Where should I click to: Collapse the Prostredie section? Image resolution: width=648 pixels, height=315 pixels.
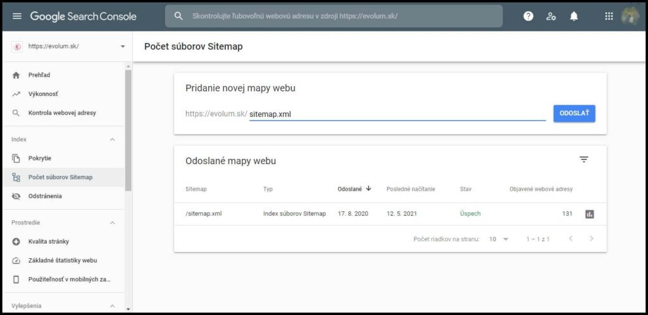112,223
